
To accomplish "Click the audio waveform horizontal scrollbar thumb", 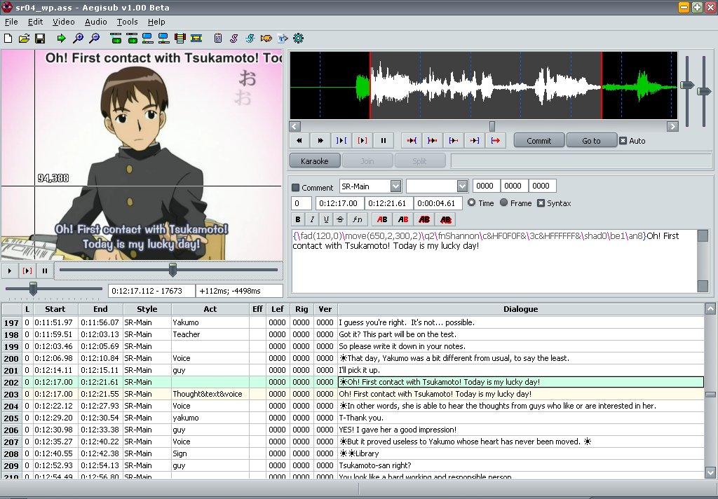I will [492, 126].
